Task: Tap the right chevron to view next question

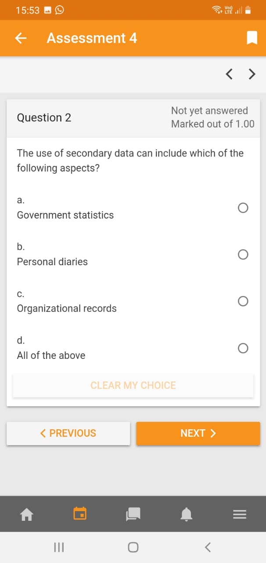Action: click(252, 74)
